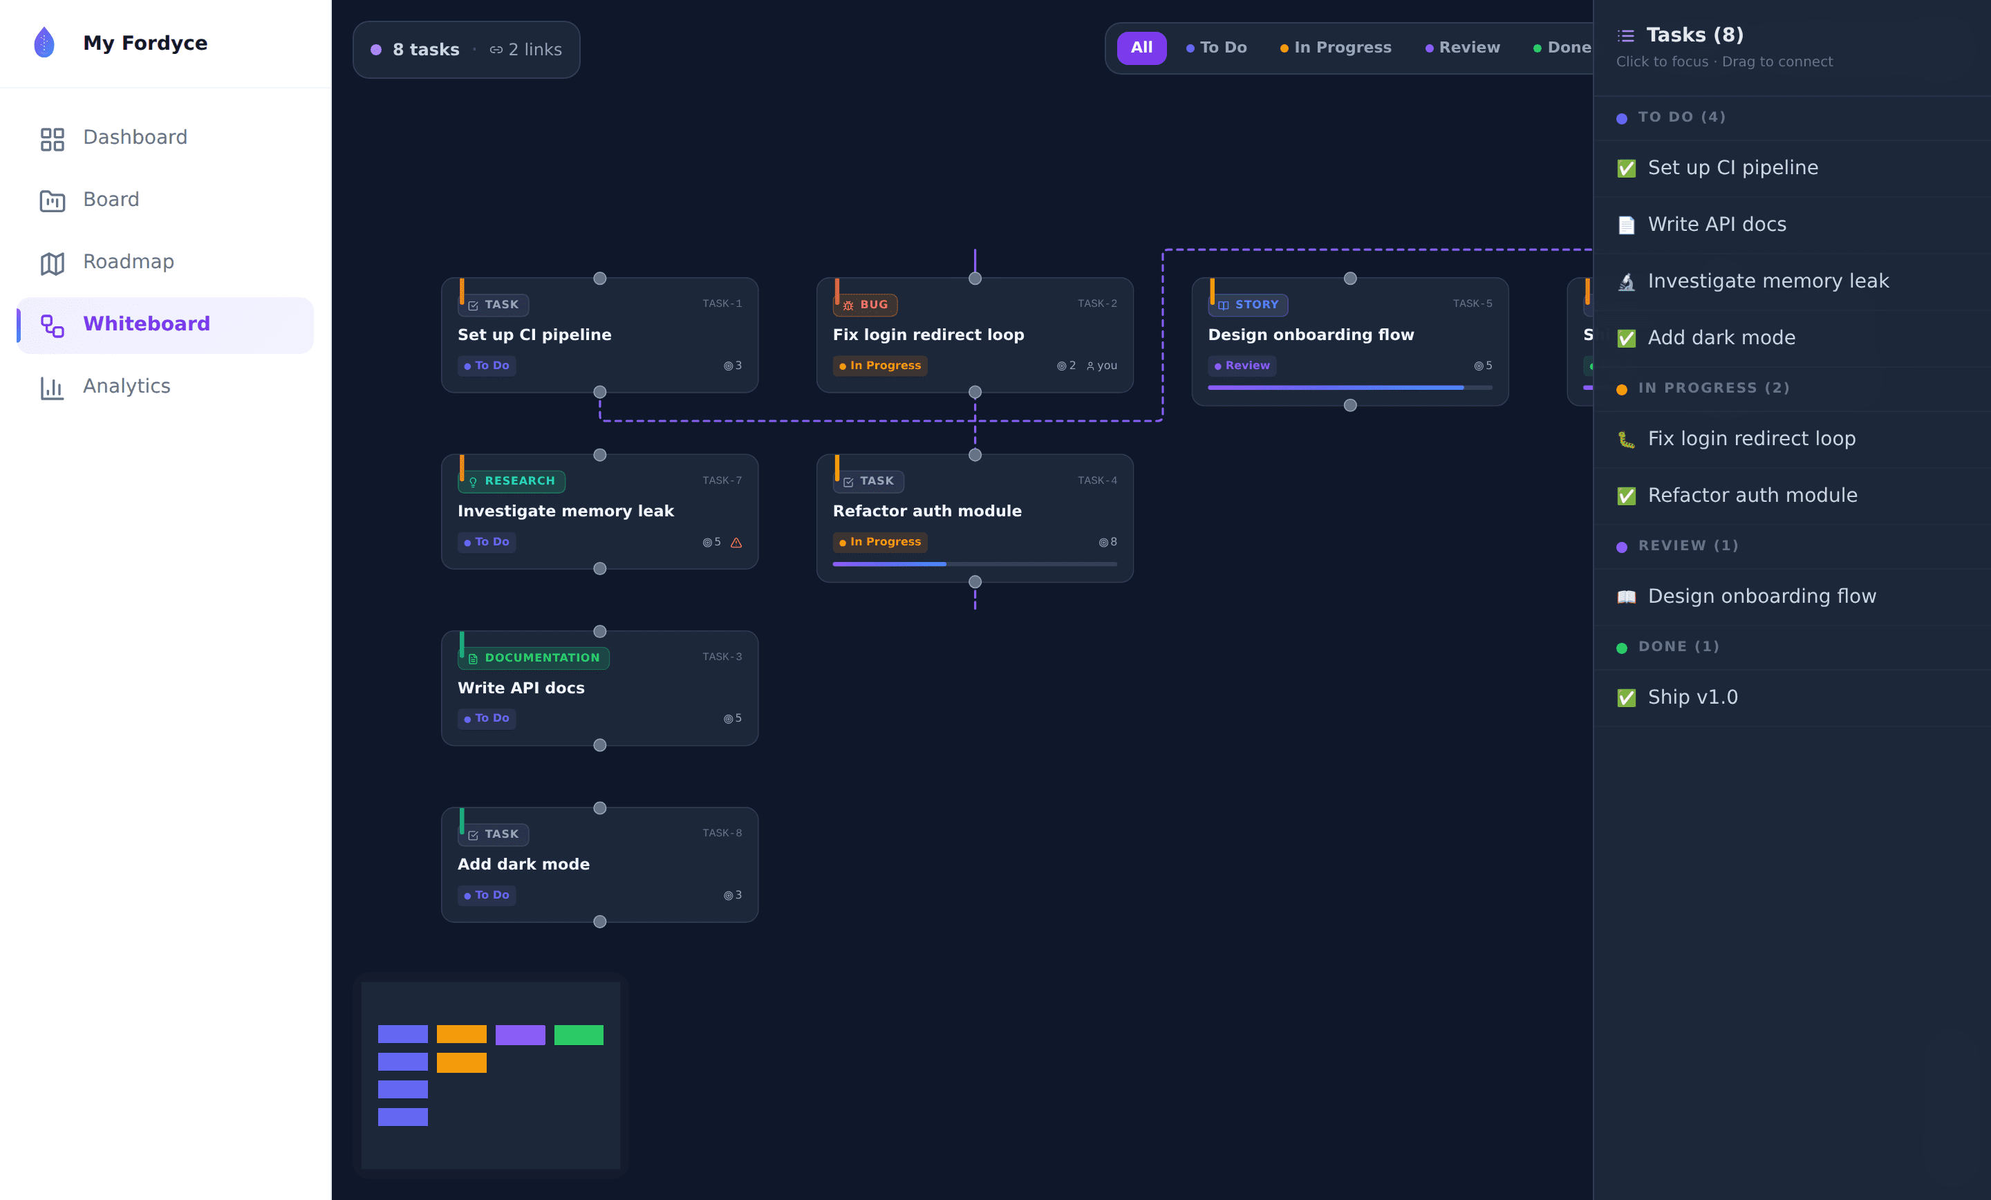Open the Analytics bar chart icon
The image size is (1991, 1200).
[53, 387]
